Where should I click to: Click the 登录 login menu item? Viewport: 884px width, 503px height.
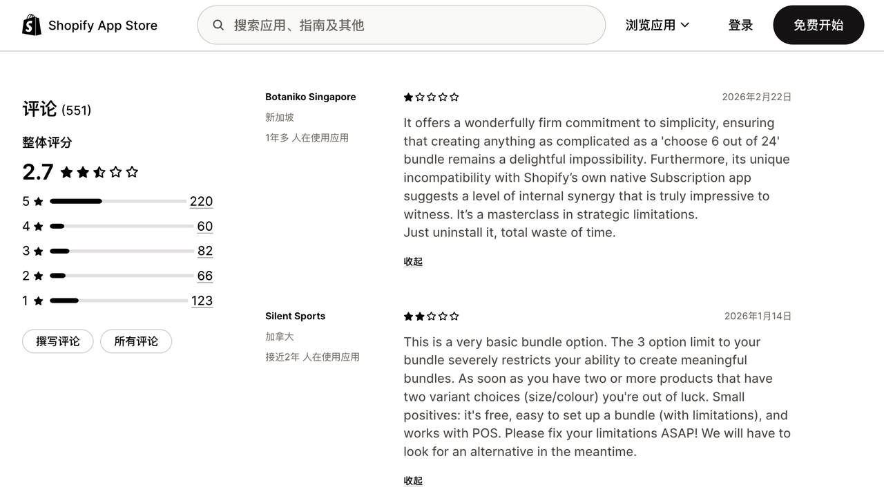[x=740, y=26]
